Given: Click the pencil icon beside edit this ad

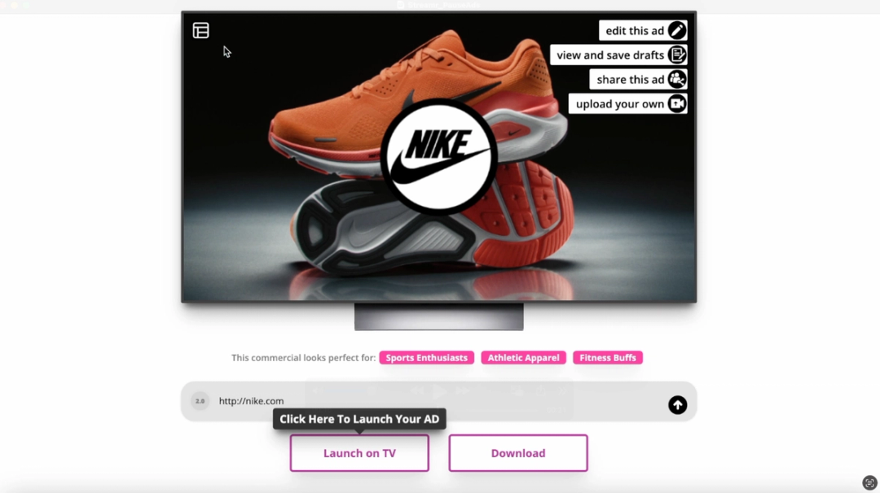Looking at the screenshot, I should (677, 30).
